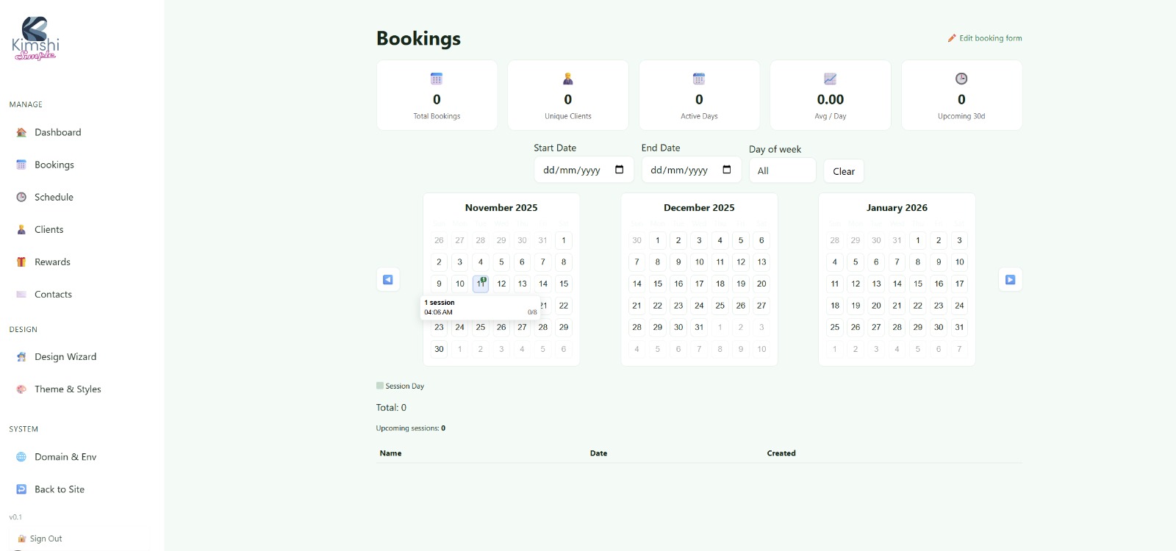Go to Schedule page
This screenshot has height=551, width=1176.
click(54, 197)
